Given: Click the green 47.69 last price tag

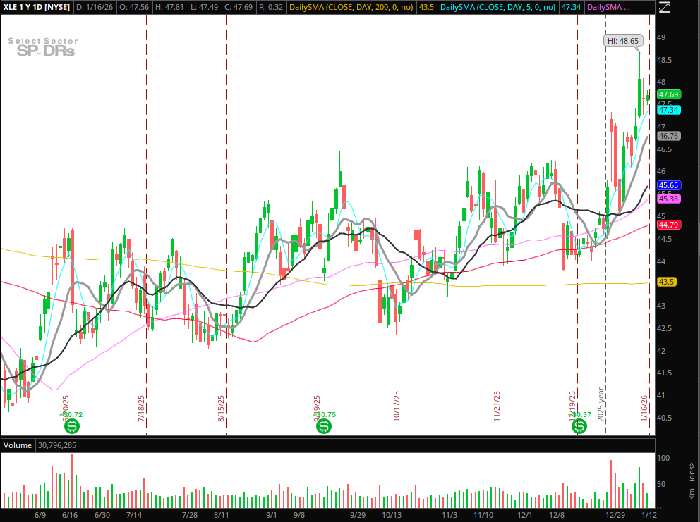Looking at the screenshot, I should [x=668, y=94].
